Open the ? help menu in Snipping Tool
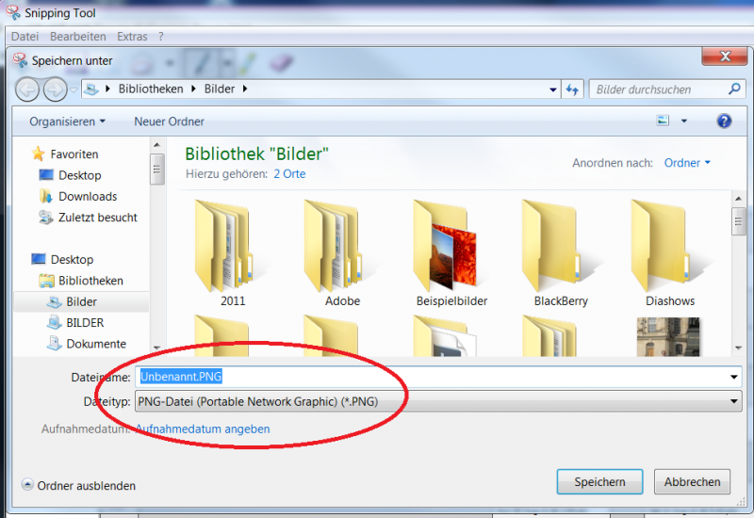 [x=161, y=37]
